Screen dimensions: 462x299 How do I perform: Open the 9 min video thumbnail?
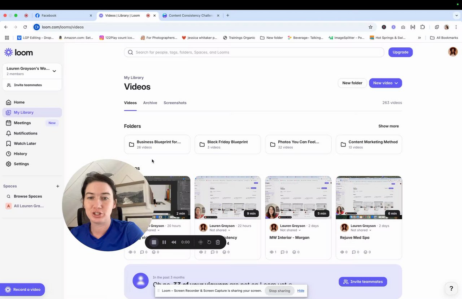coord(227,198)
